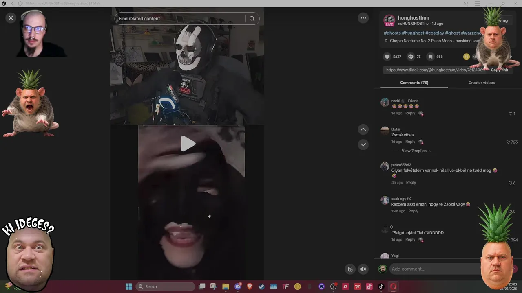Open the Yogi username
Screen dimensions: 522x293
[x=395, y=256]
